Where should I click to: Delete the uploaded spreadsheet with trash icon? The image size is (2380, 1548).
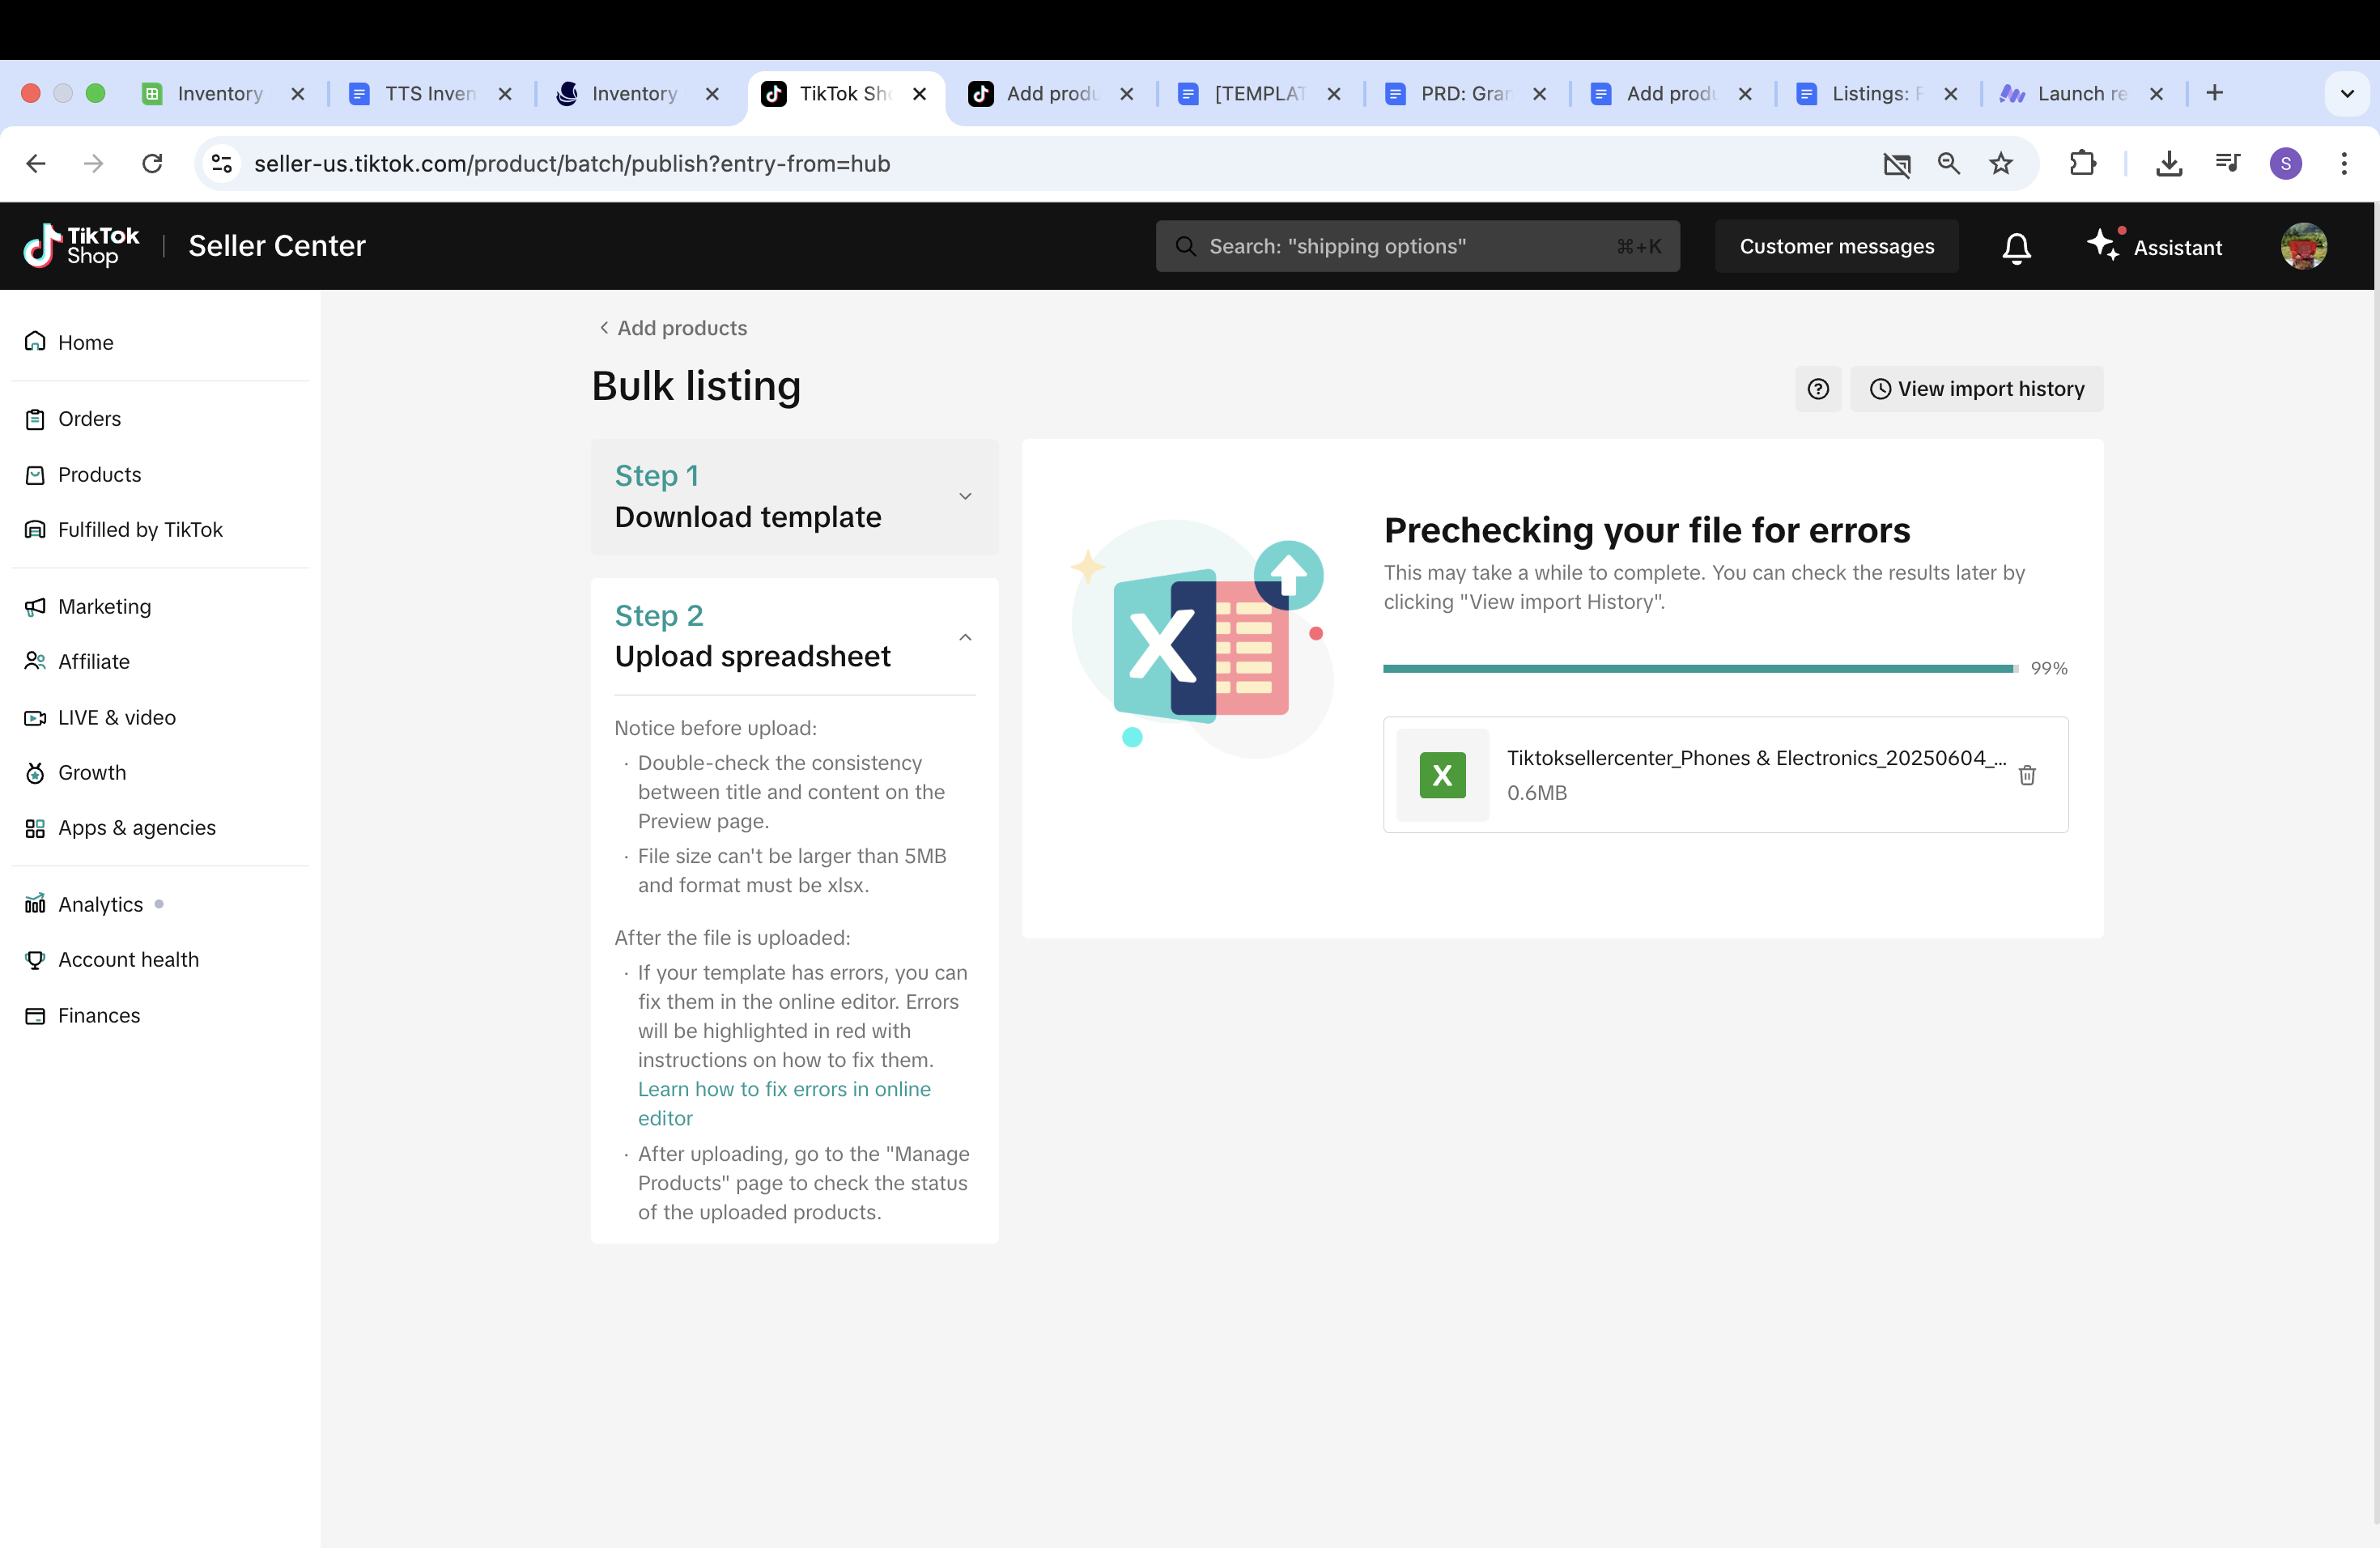[x=2027, y=775]
